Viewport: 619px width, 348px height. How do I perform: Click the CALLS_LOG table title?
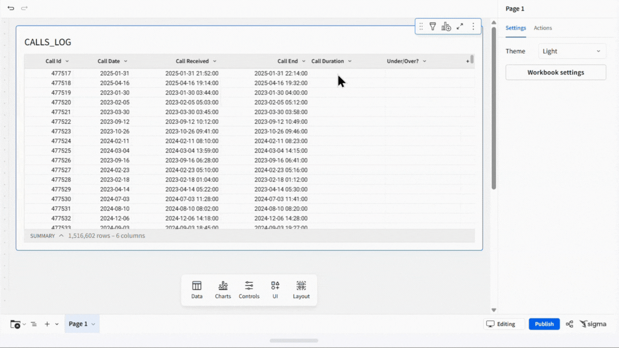pos(48,43)
